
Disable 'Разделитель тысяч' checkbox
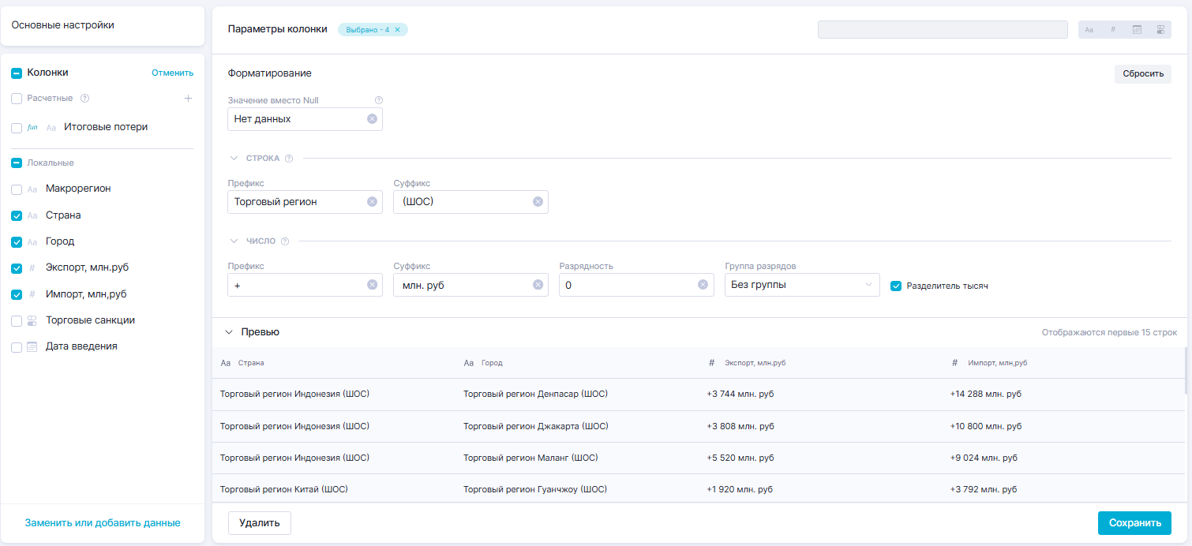(896, 286)
